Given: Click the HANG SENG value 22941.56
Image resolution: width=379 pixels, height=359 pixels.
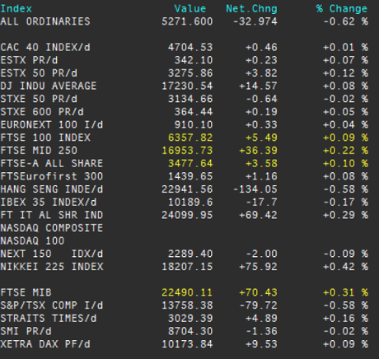Looking at the screenshot, I should coord(187,189).
